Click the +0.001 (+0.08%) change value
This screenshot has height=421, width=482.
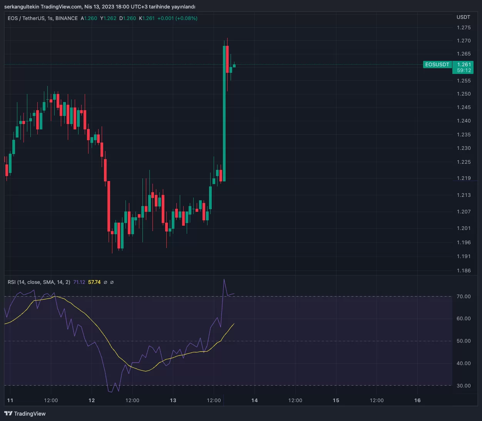click(x=177, y=18)
